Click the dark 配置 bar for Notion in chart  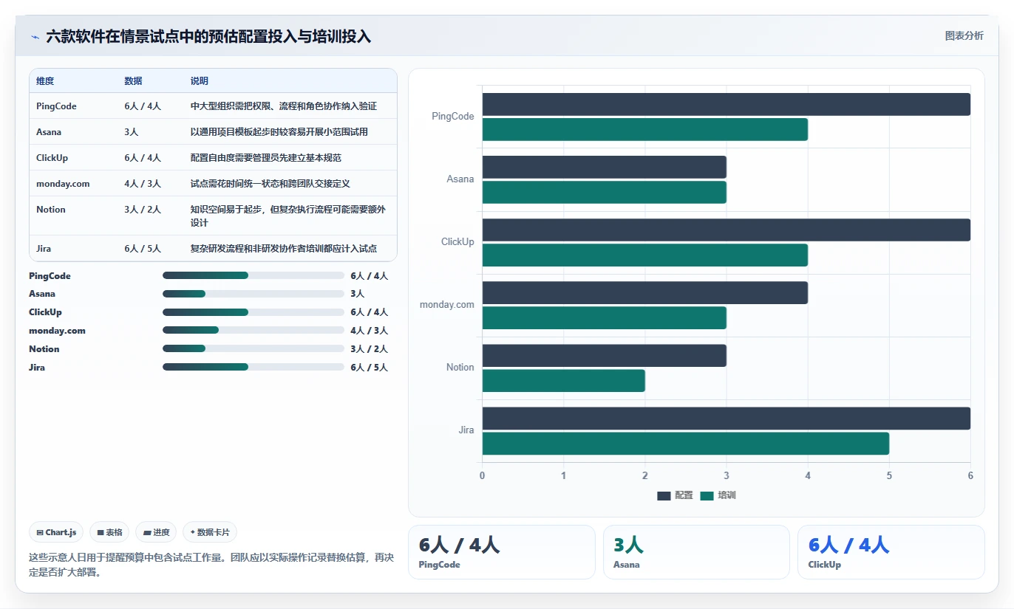604,355
